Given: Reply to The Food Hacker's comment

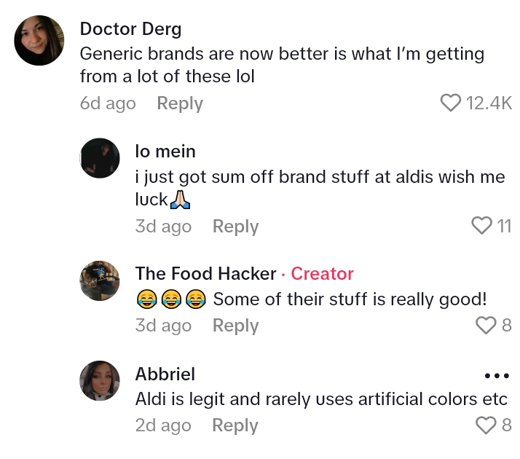Looking at the screenshot, I should click(235, 326).
